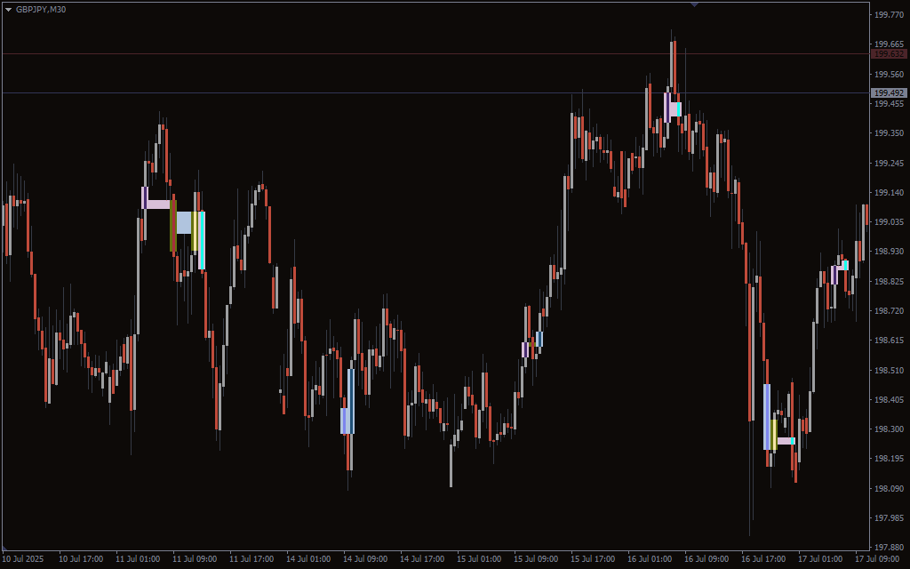Click the GBPJPY,M30 chart title label
910x569 pixels.
(41, 9)
